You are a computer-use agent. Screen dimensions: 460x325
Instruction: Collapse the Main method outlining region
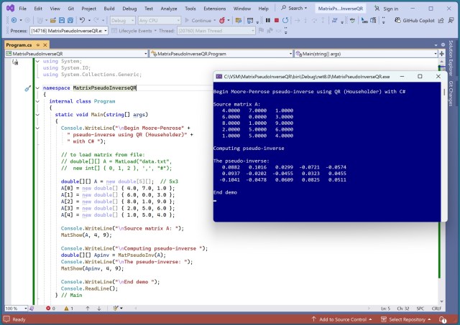point(37,114)
